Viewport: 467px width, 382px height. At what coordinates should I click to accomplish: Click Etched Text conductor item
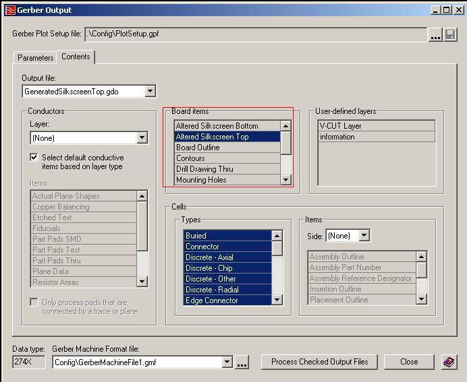coord(84,218)
